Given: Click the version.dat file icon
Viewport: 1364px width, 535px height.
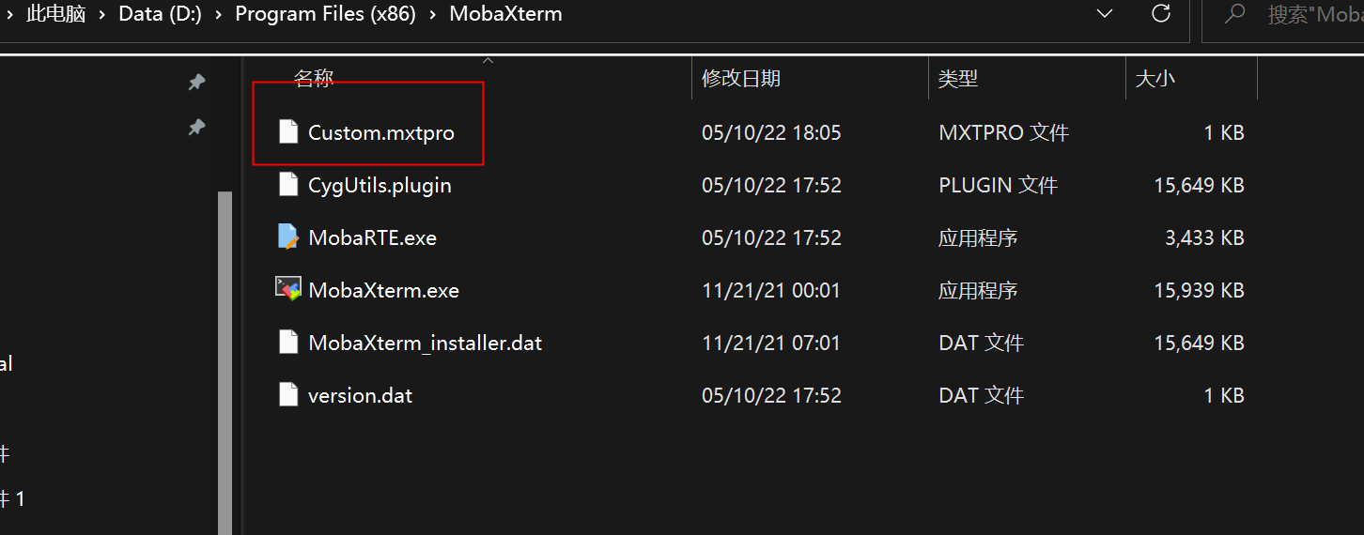Looking at the screenshot, I should (x=288, y=395).
